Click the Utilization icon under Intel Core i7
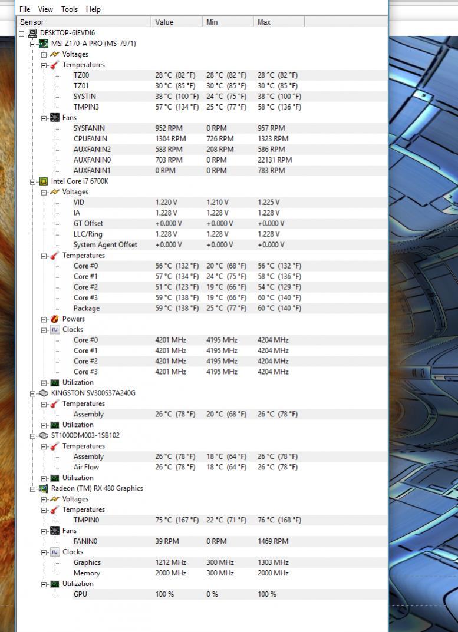Screen dimensions: 458x632 click(54, 382)
